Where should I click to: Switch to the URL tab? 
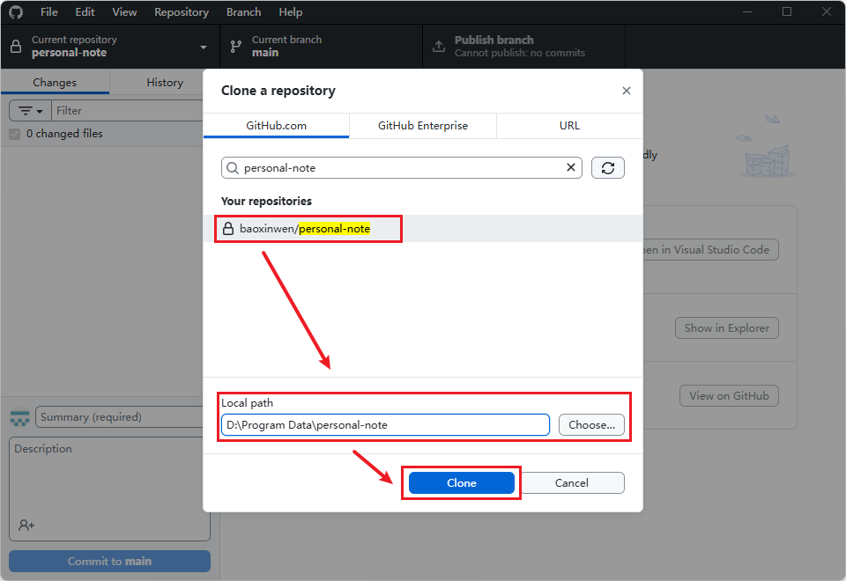pyautogui.click(x=569, y=126)
